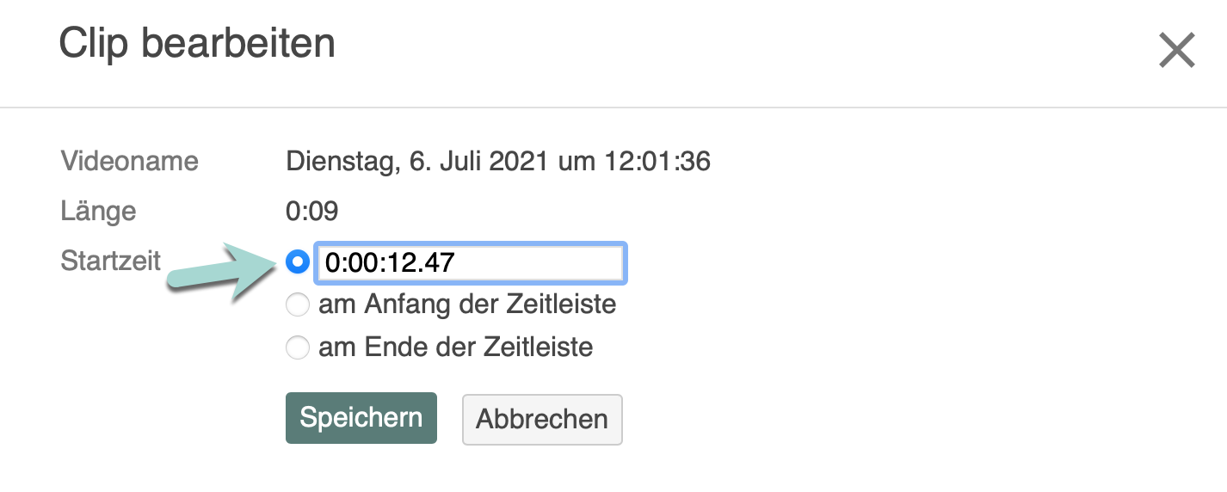Click the divider line below the dialog title
This screenshot has height=492, width=1227.
pyautogui.click(x=613, y=108)
